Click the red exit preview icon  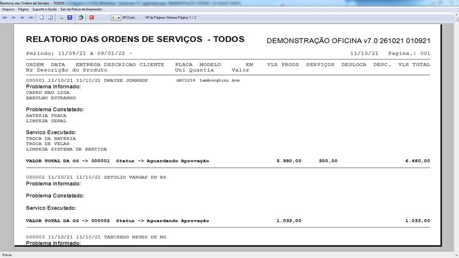[91, 18]
